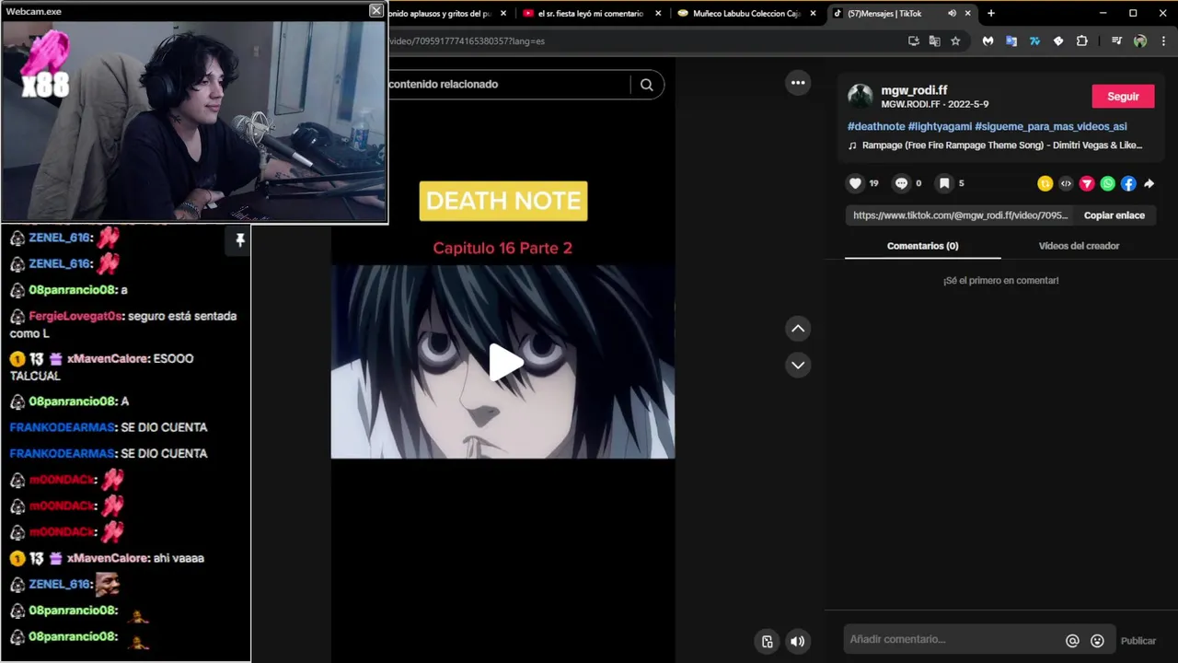
Task: Toggle auto-scroll icon beside volume
Action: [767, 642]
